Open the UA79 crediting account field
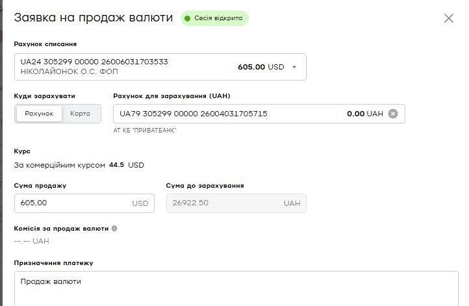The width and height of the screenshot is (469, 306). pyautogui.click(x=259, y=114)
